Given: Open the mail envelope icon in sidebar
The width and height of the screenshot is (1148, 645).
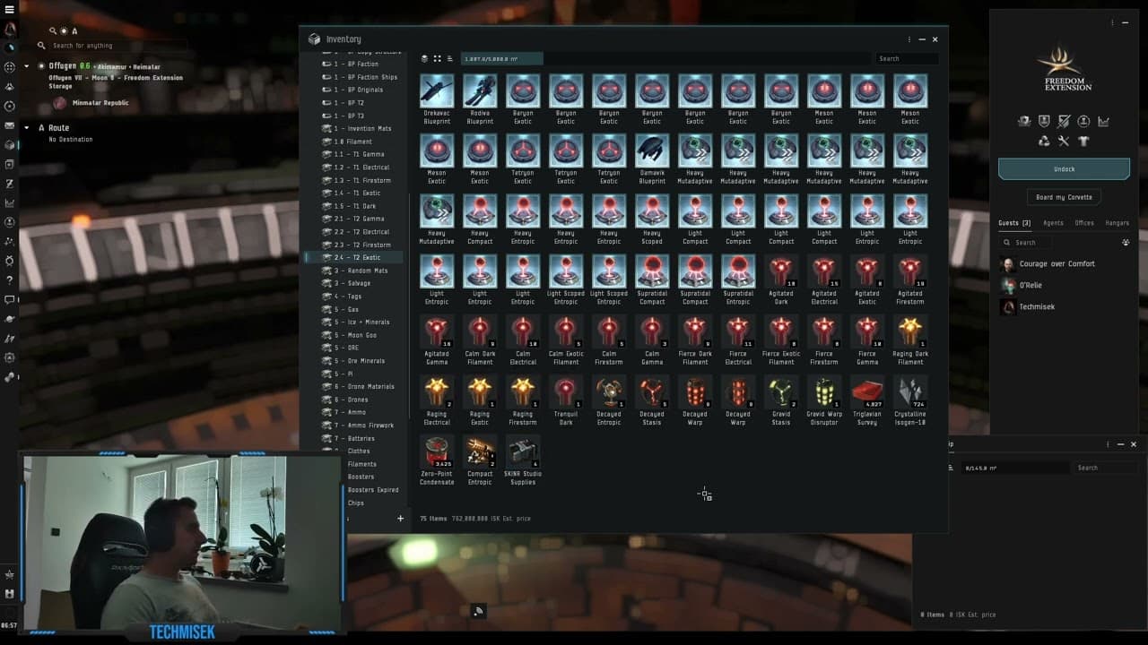Looking at the screenshot, I should 9,125.
